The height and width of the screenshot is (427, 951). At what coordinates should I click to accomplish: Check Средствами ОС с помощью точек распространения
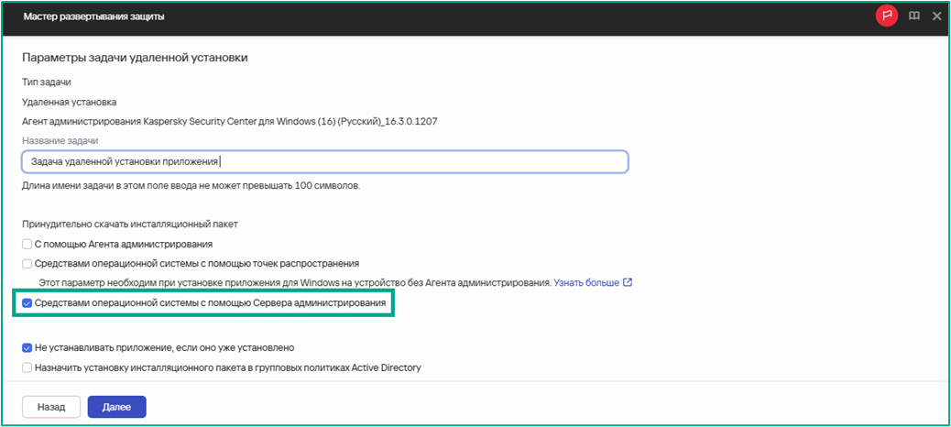pyautogui.click(x=27, y=264)
